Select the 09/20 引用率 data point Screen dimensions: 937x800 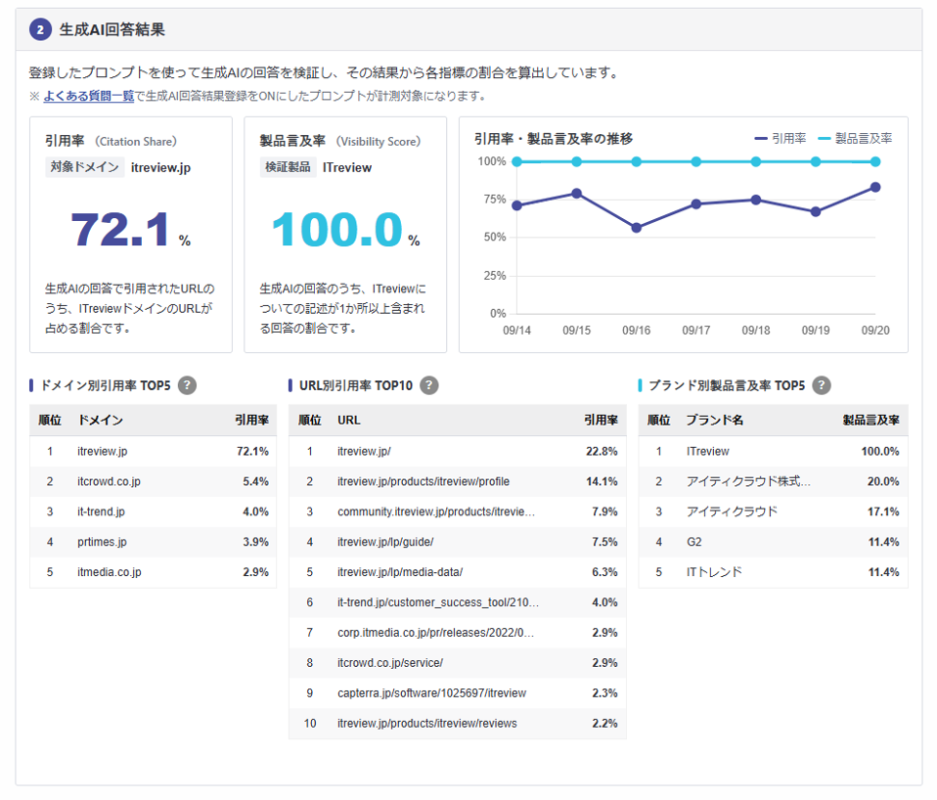(875, 187)
